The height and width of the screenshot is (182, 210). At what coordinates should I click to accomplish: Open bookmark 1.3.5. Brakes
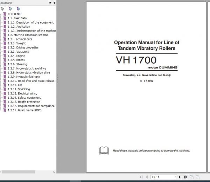(x=16, y=60)
